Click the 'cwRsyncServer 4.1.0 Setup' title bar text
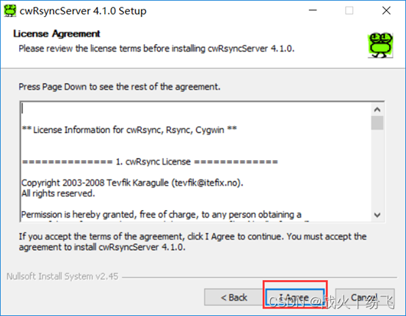Screen dimensions: 406x316 tap(83, 11)
